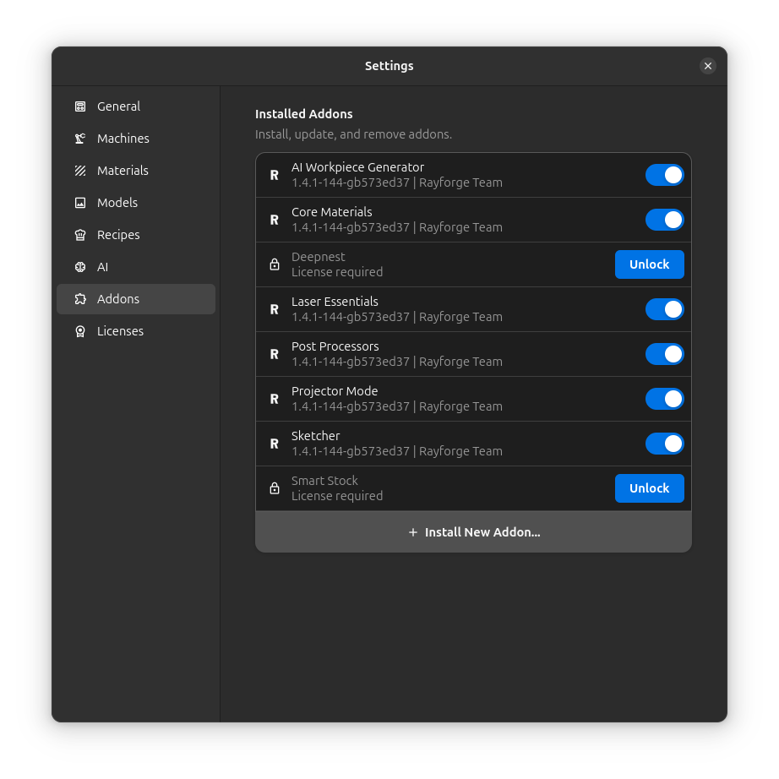779x779 pixels.
Task: Click the Smart Stock Unlock button
Action: tap(649, 488)
